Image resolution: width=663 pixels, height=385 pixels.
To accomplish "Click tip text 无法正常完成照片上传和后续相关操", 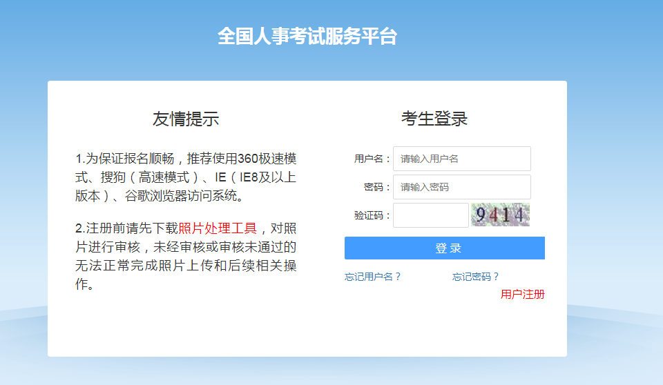I will tap(186, 266).
